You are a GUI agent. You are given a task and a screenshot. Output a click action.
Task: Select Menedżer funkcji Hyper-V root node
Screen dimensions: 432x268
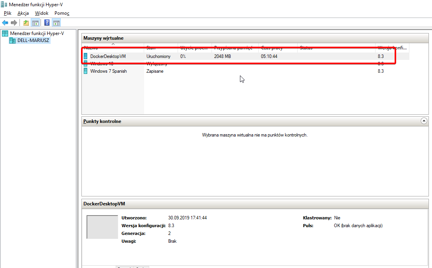[x=37, y=33]
